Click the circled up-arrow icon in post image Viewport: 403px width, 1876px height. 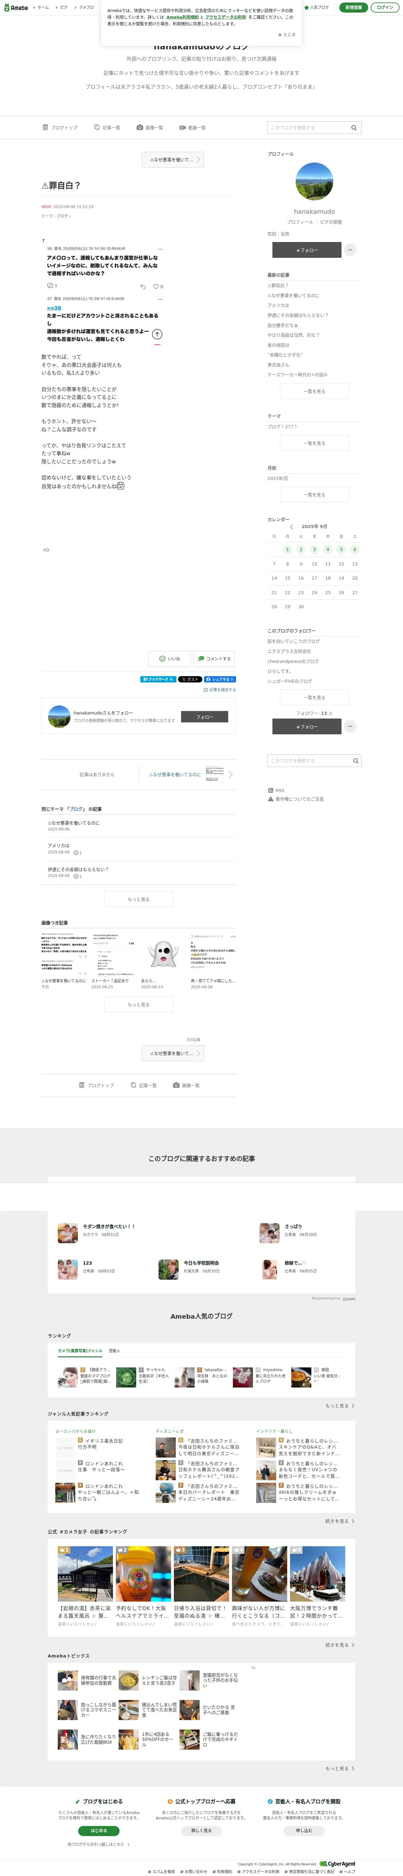tap(157, 334)
